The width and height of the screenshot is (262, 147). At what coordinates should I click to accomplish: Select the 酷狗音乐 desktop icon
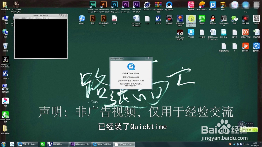tap(256, 47)
